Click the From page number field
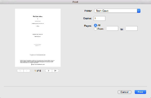Image resolution: width=151 pixels, height=98 pixels. pos(112,28)
